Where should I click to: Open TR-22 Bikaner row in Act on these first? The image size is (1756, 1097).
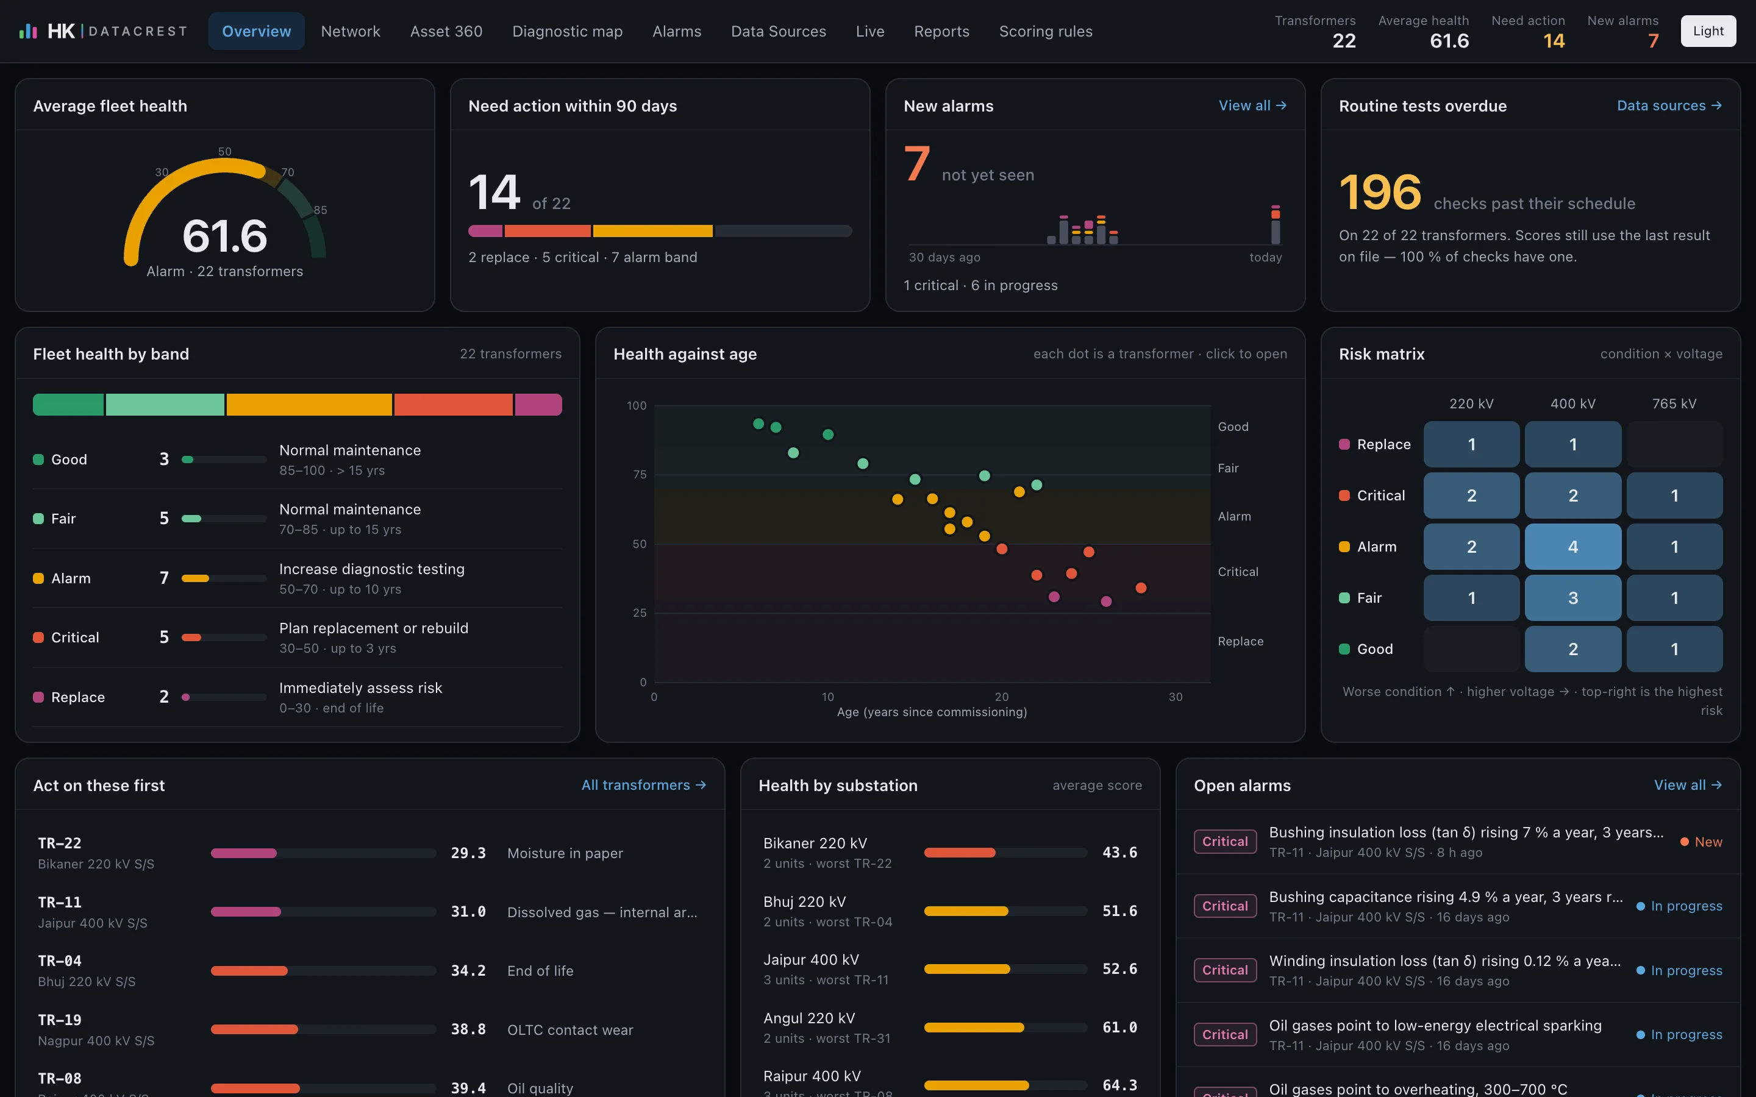coord(370,853)
